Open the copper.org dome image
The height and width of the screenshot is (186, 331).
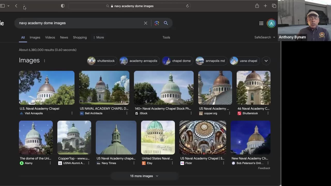pyautogui.click(x=215, y=88)
